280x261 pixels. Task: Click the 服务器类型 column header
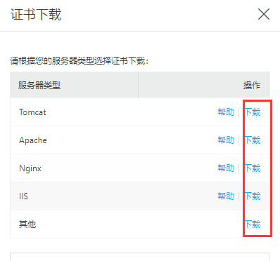click(x=39, y=85)
